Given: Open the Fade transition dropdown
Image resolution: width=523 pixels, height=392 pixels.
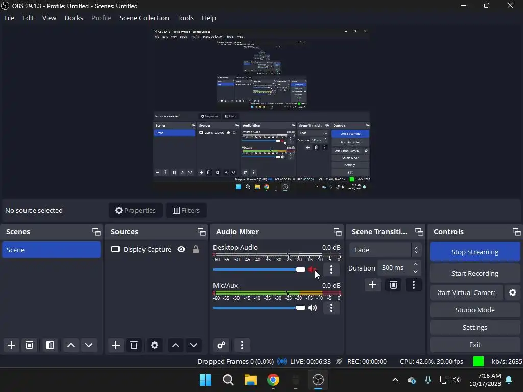Looking at the screenshot, I should pyautogui.click(x=385, y=250).
